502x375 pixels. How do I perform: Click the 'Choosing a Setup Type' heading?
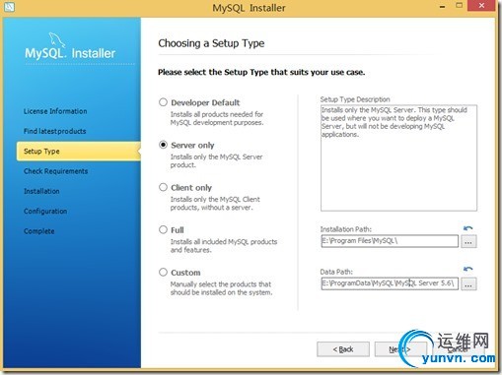coord(211,43)
